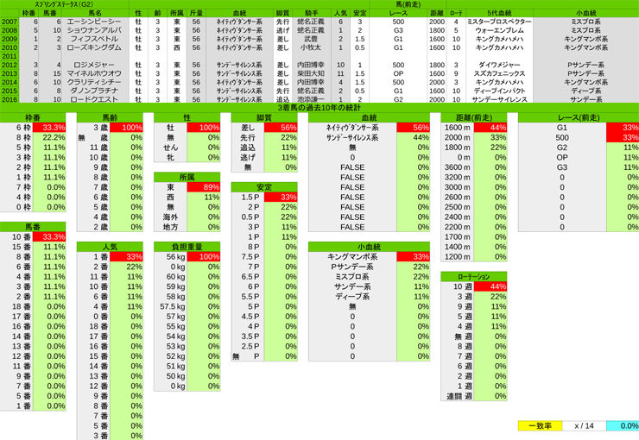Select jockey 池添謙一 cell

(x=311, y=99)
